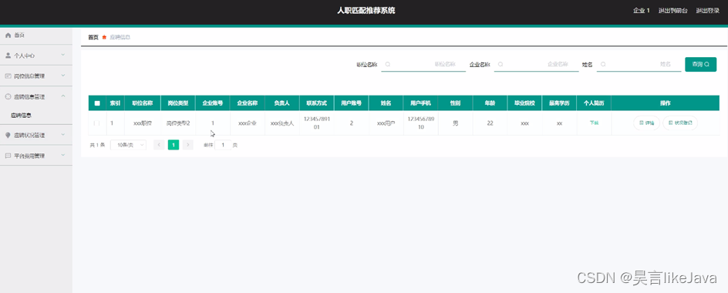Click the age cell showing 22
Image resolution: width=728 pixels, height=293 pixels.
tap(490, 123)
